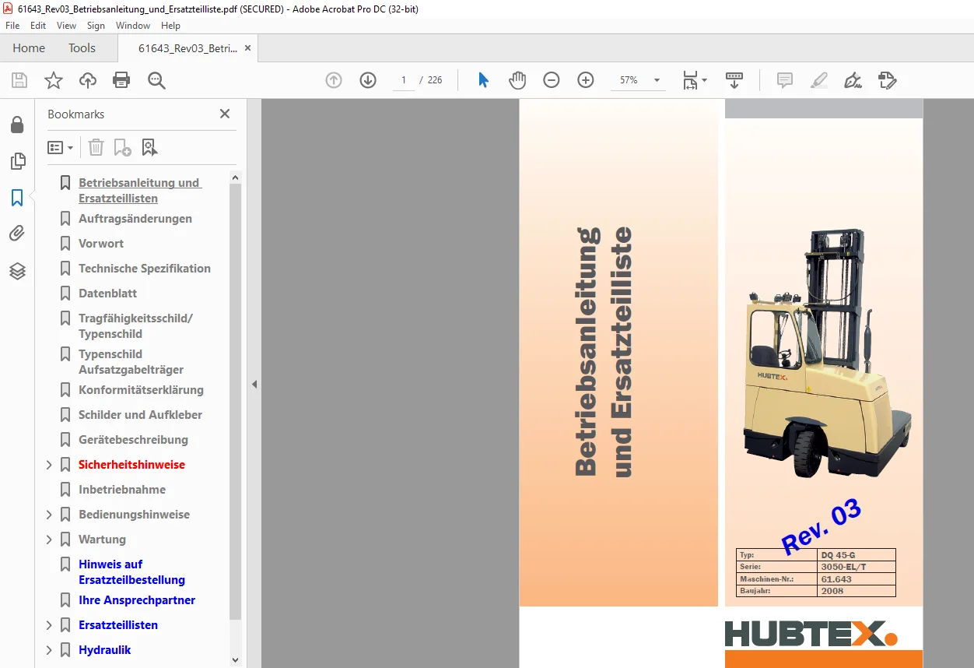Viewport: 974px width, 668px height.
Task: Open the View menu
Action: tap(66, 26)
